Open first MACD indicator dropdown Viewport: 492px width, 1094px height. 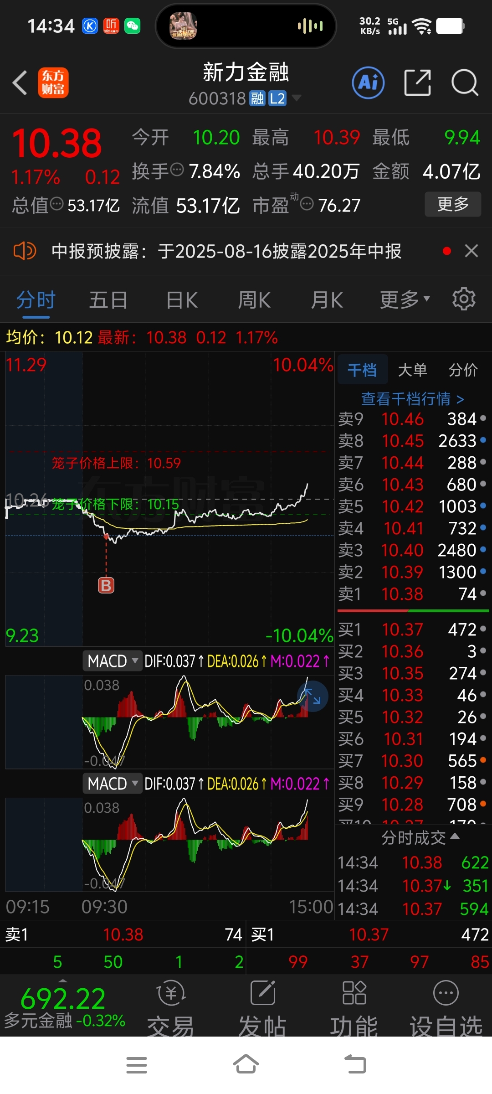pos(113,661)
